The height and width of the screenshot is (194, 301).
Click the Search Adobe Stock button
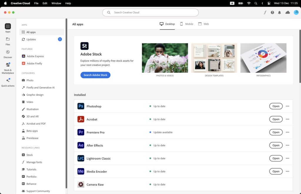tap(95, 75)
